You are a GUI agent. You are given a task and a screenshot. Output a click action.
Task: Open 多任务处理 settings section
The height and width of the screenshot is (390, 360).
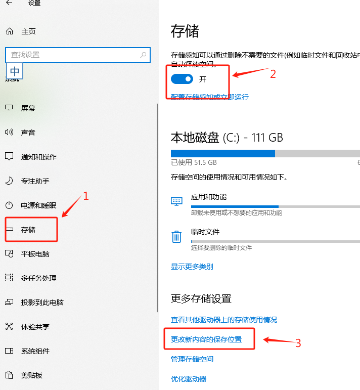click(x=38, y=278)
